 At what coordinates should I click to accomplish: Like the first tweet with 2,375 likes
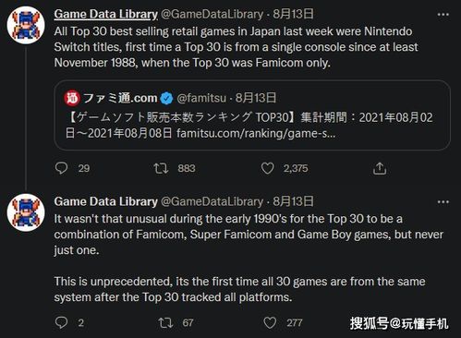pyautogui.click(x=267, y=168)
